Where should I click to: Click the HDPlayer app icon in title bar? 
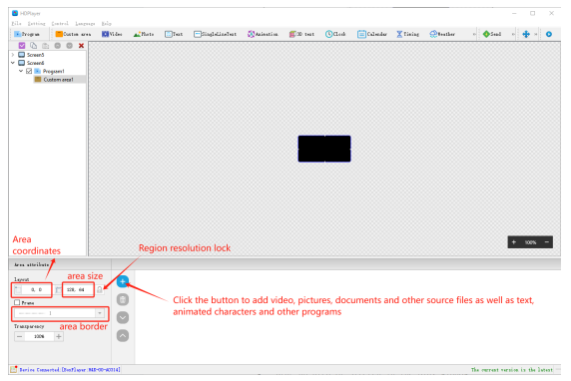pyautogui.click(x=15, y=13)
